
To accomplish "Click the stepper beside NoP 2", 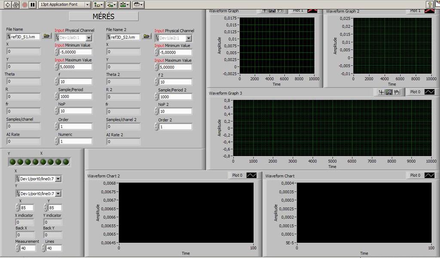I will [x=156, y=111].
